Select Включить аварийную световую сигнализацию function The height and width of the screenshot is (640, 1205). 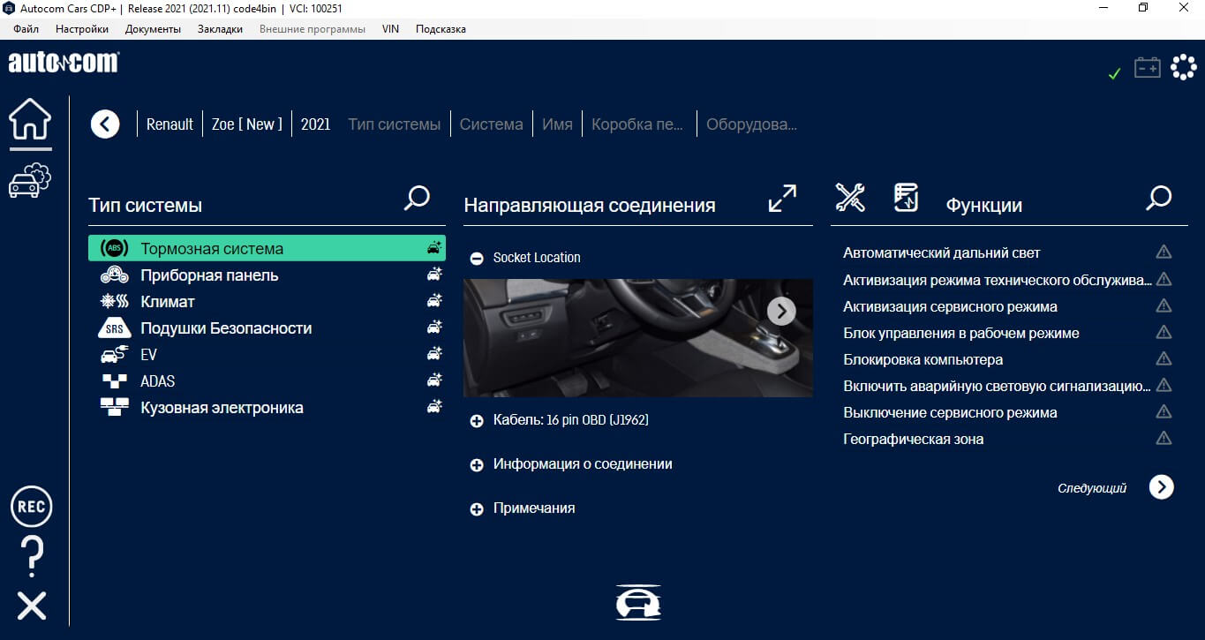tap(997, 386)
